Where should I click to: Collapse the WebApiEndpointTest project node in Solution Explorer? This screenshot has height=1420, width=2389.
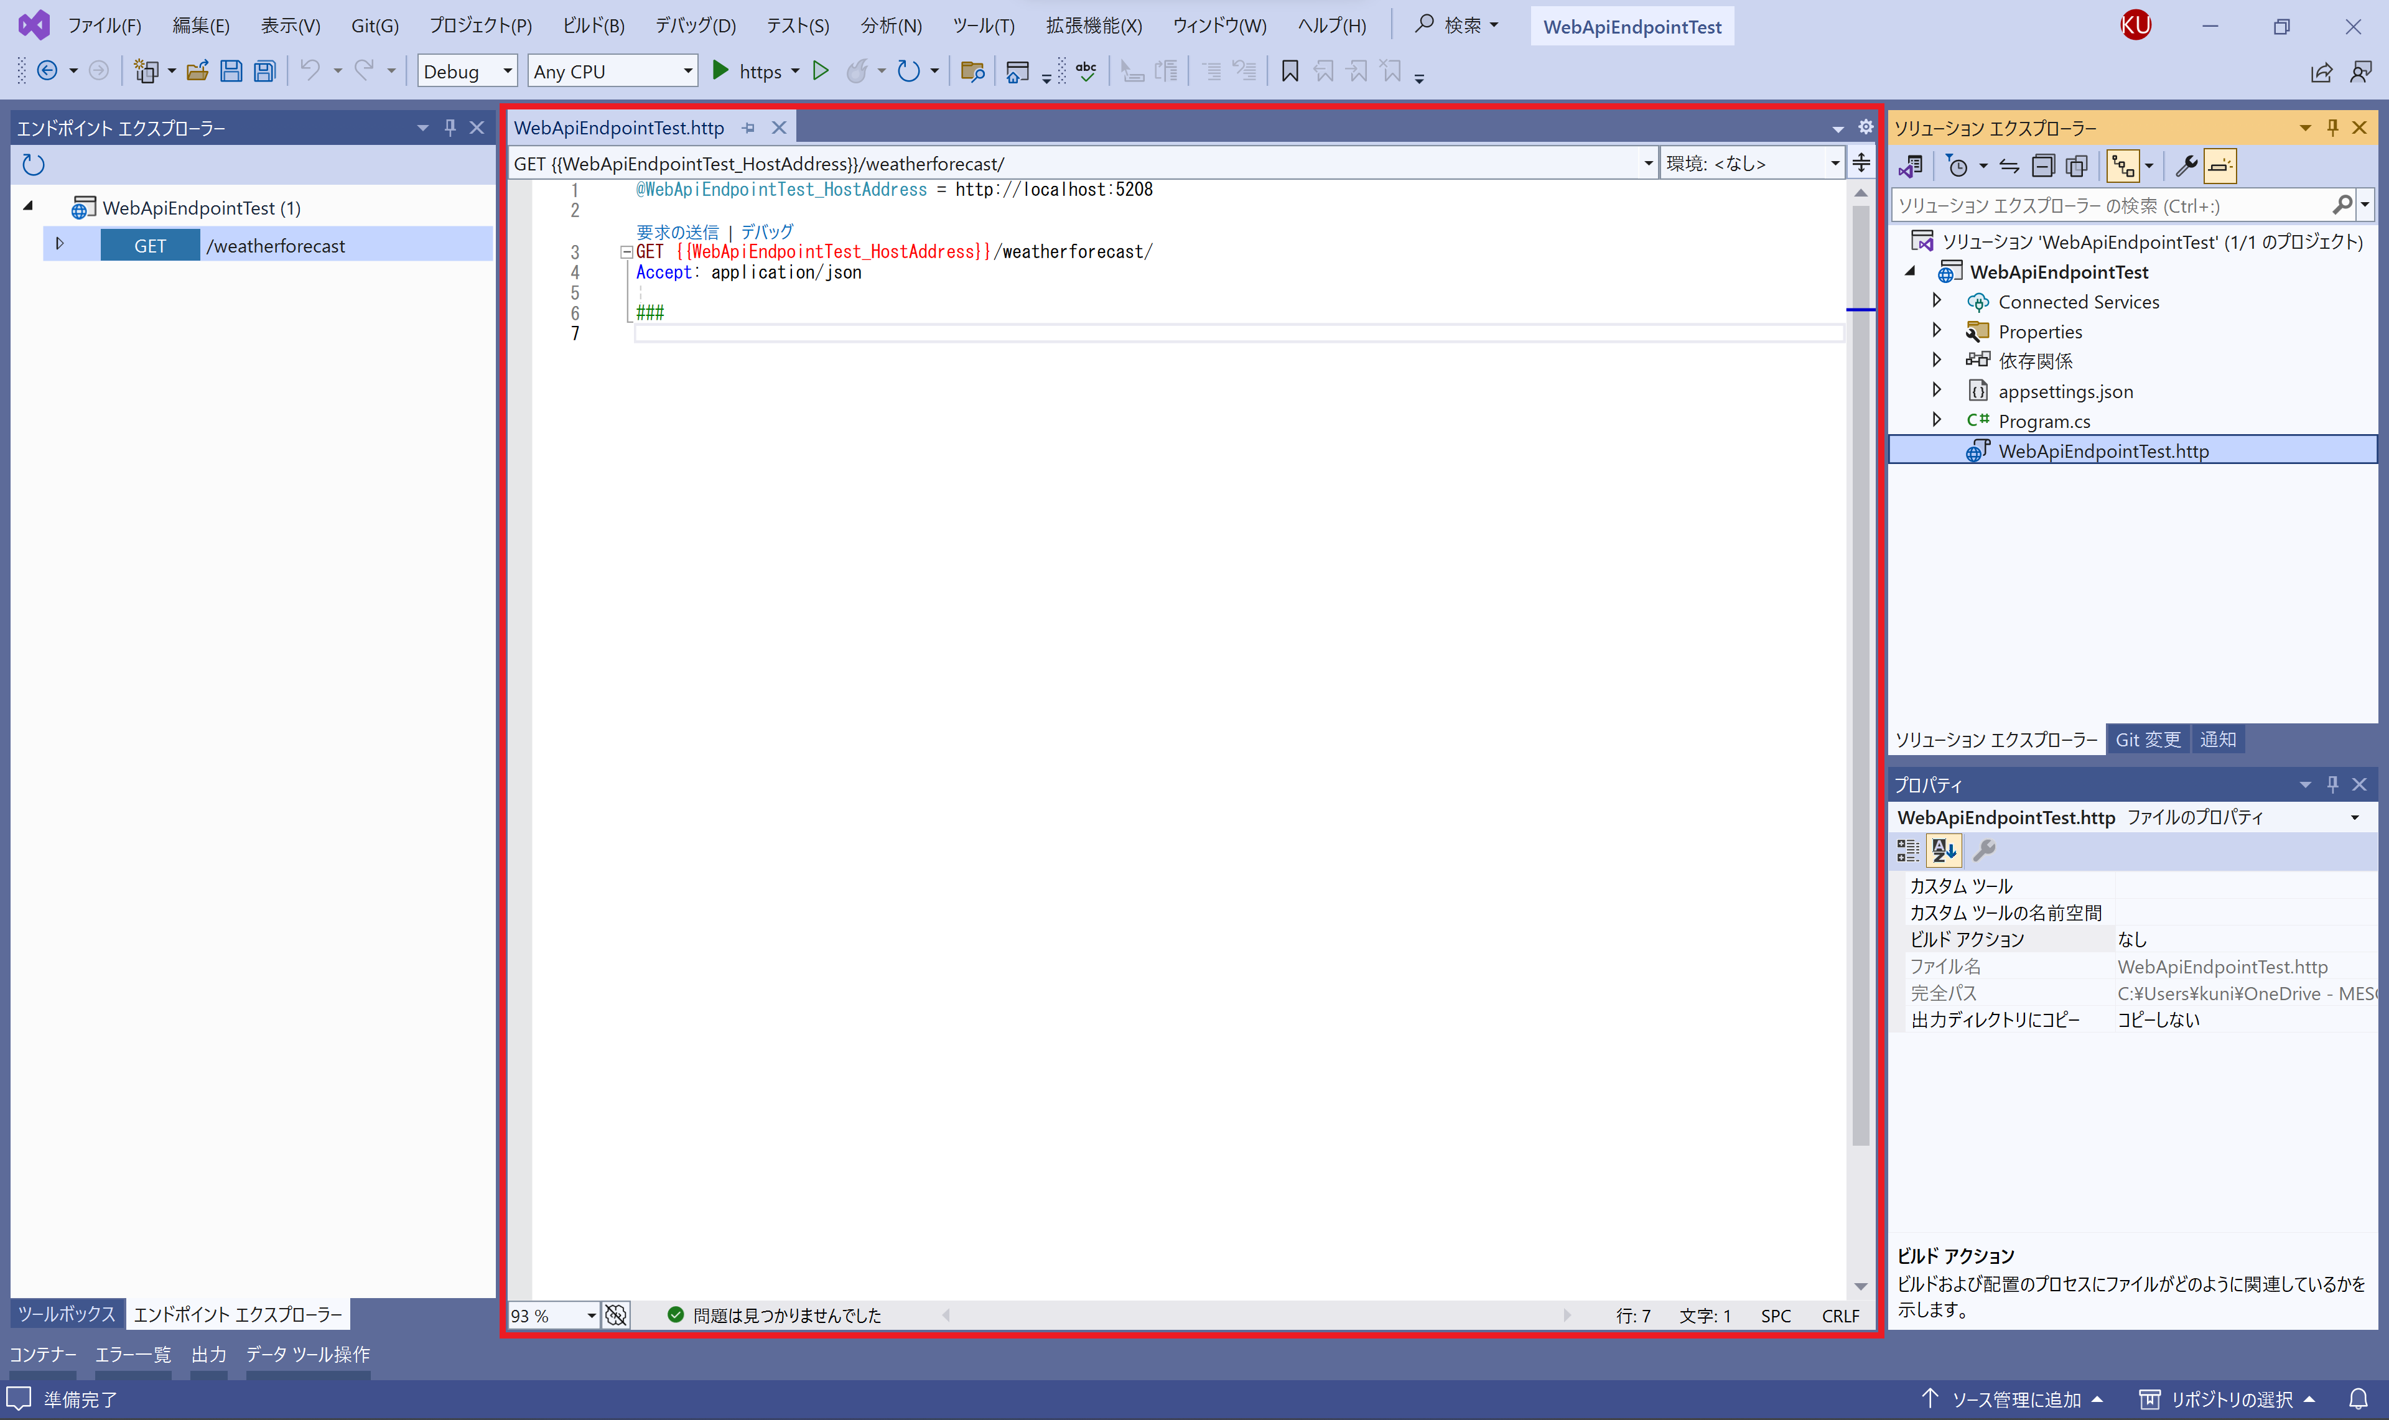pos(1911,272)
